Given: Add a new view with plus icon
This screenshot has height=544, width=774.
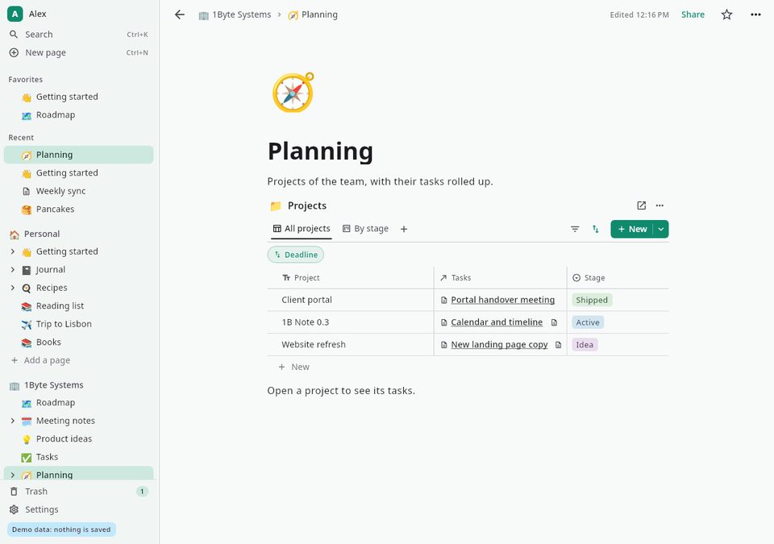Looking at the screenshot, I should click(x=404, y=229).
